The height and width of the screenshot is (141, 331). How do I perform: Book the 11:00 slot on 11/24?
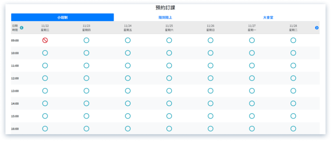(128, 66)
